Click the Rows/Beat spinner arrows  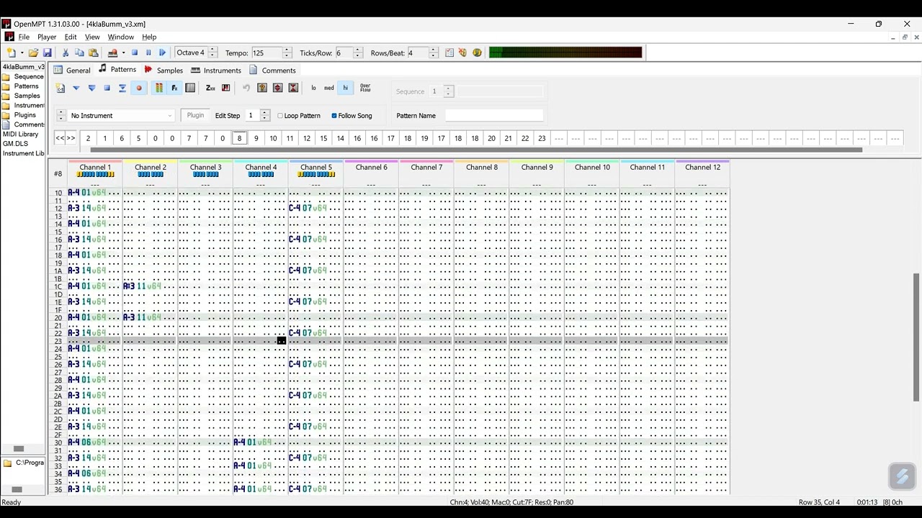pos(433,53)
